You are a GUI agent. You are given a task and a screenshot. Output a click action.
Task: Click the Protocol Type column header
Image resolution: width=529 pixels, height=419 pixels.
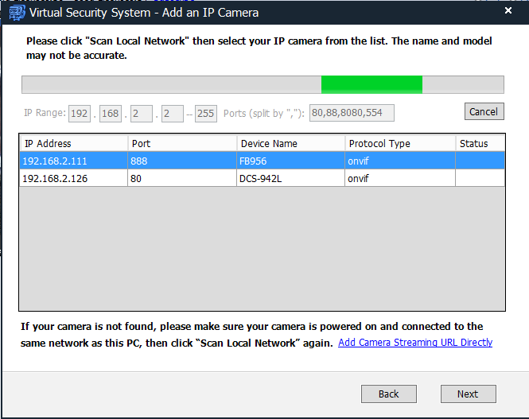[400, 143]
